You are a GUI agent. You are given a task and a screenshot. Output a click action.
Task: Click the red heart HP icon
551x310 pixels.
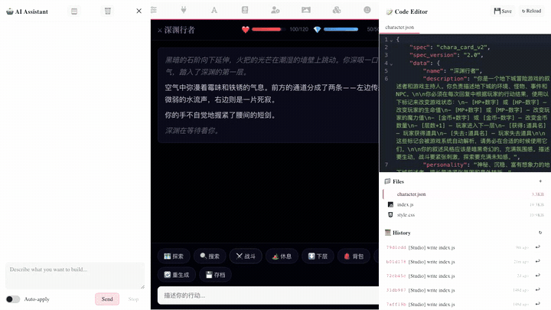(246, 30)
